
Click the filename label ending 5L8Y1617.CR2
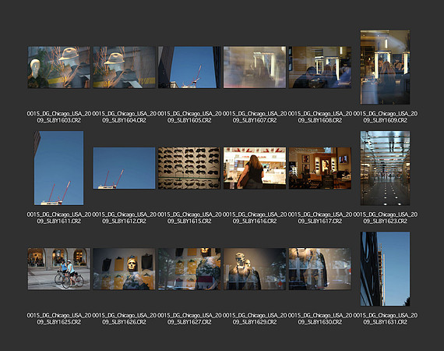click(320, 218)
